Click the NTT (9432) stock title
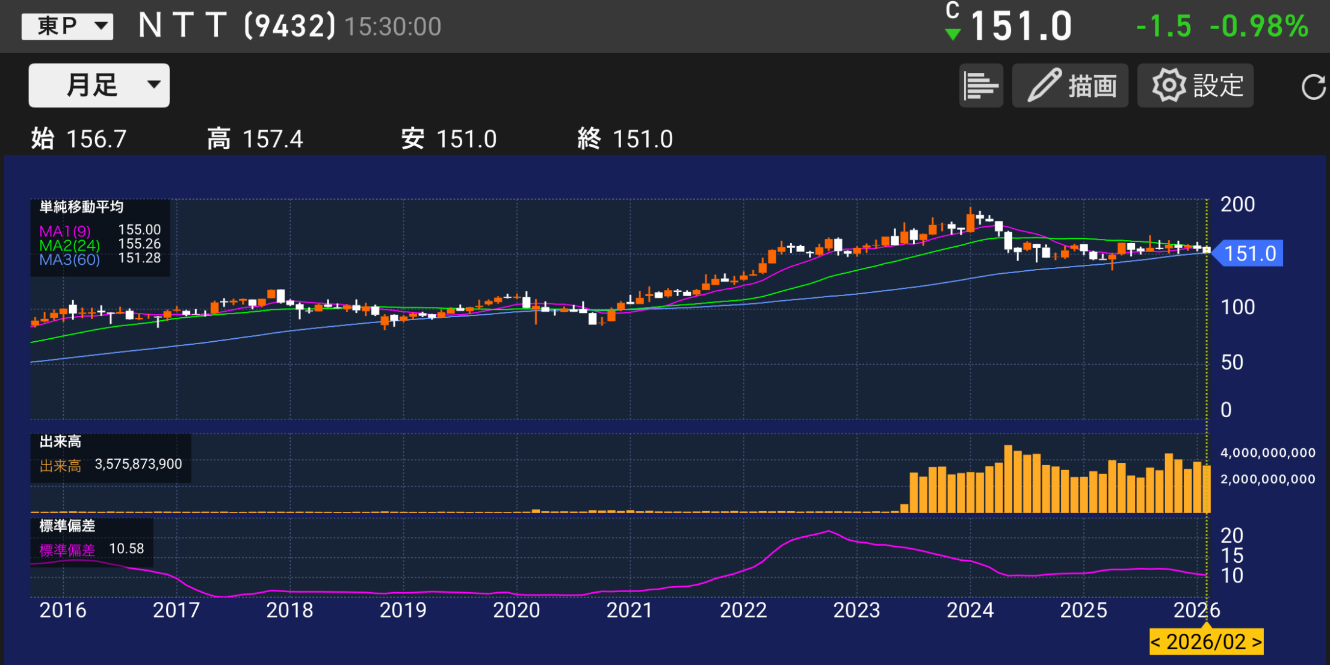This screenshot has height=665, width=1330. click(x=237, y=26)
